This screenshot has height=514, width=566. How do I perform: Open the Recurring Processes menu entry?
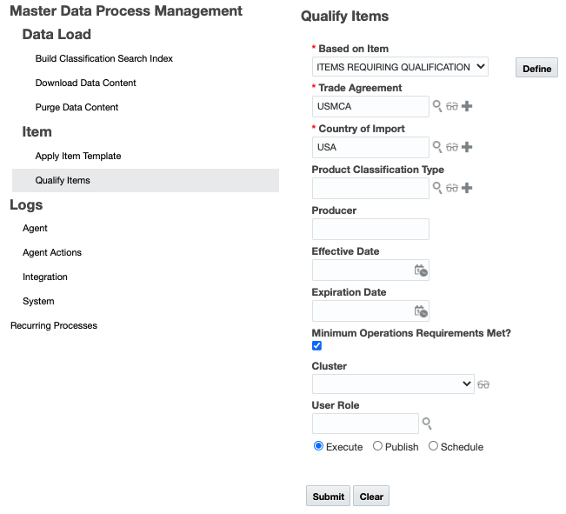(x=54, y=325)
